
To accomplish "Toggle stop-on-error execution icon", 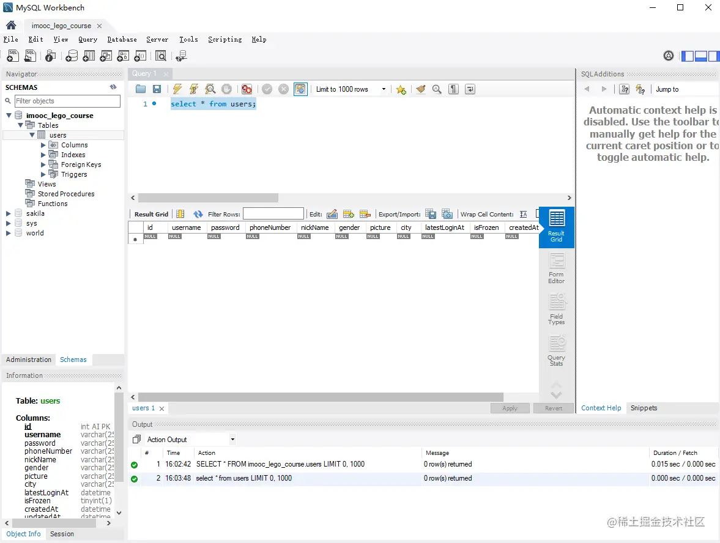I will click(247, 89).
